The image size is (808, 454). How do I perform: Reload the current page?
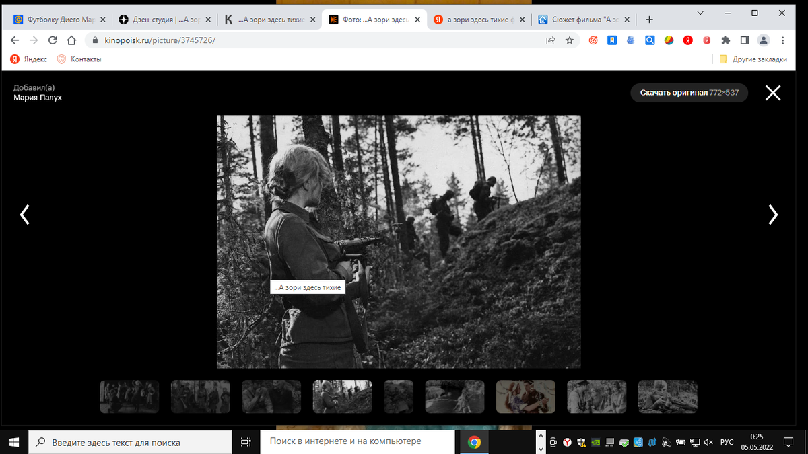(53, 40)
